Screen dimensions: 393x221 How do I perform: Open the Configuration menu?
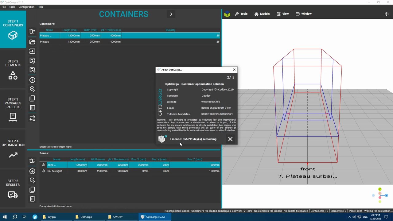(x=26, y=7)
